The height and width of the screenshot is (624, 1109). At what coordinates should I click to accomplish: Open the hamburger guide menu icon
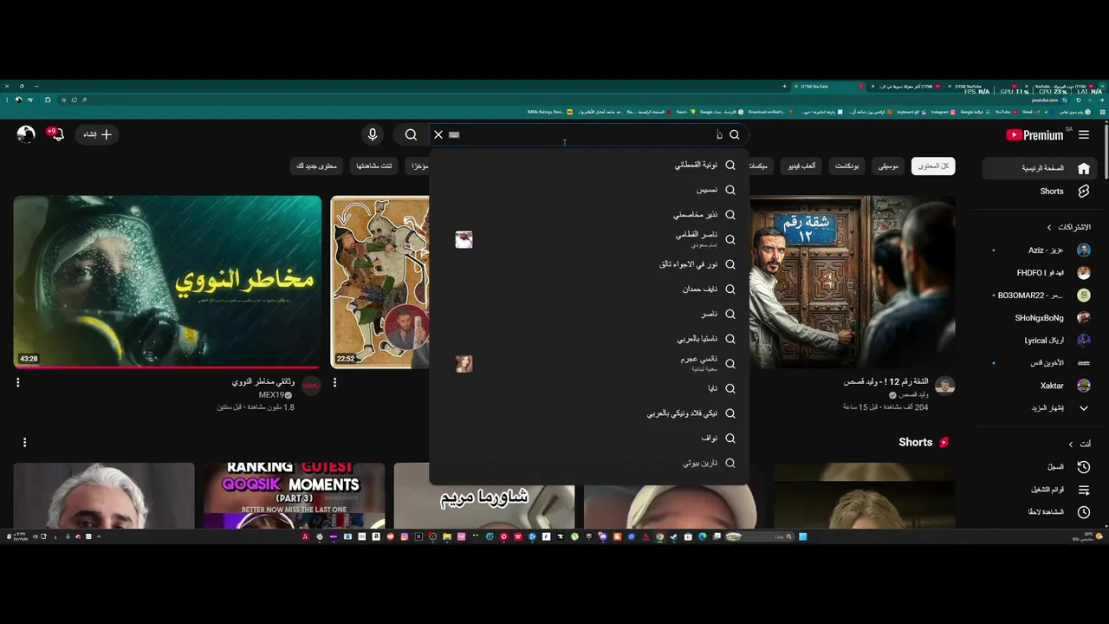(x=1084, y=134)
